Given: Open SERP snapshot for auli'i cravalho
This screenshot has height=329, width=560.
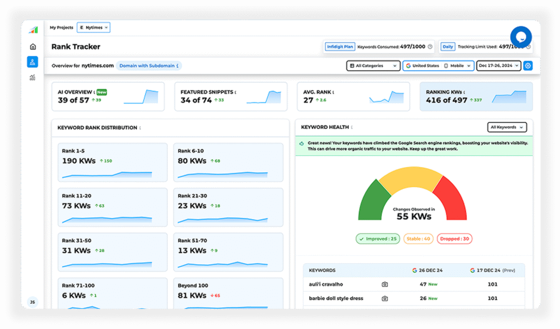Looking at the screenshot, I should (x=384, y=284).
